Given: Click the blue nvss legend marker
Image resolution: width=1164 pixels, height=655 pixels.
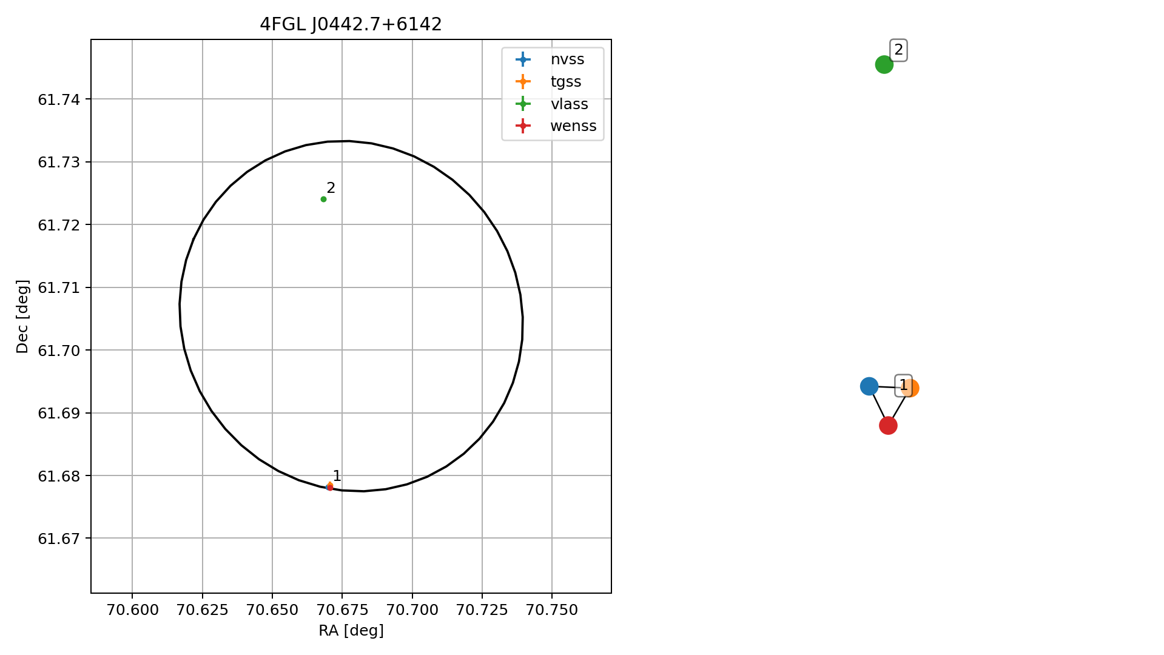Looking at the screenshot, I should pos(522,59).
